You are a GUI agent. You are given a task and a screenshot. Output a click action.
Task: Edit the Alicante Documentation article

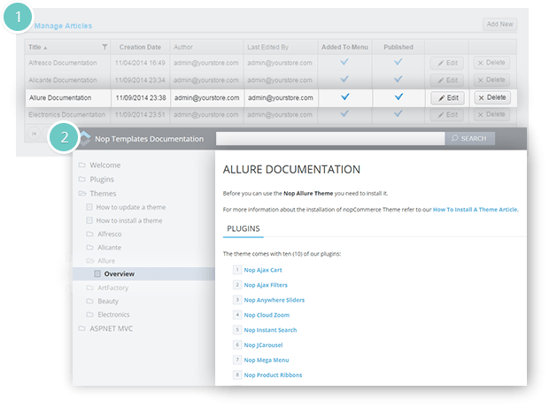pyautogui.click(x=447, y=81)
